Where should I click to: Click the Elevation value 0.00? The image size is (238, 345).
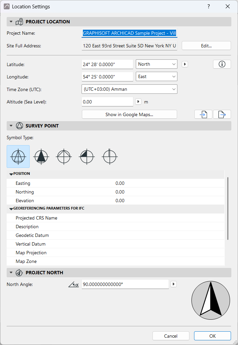120,201
